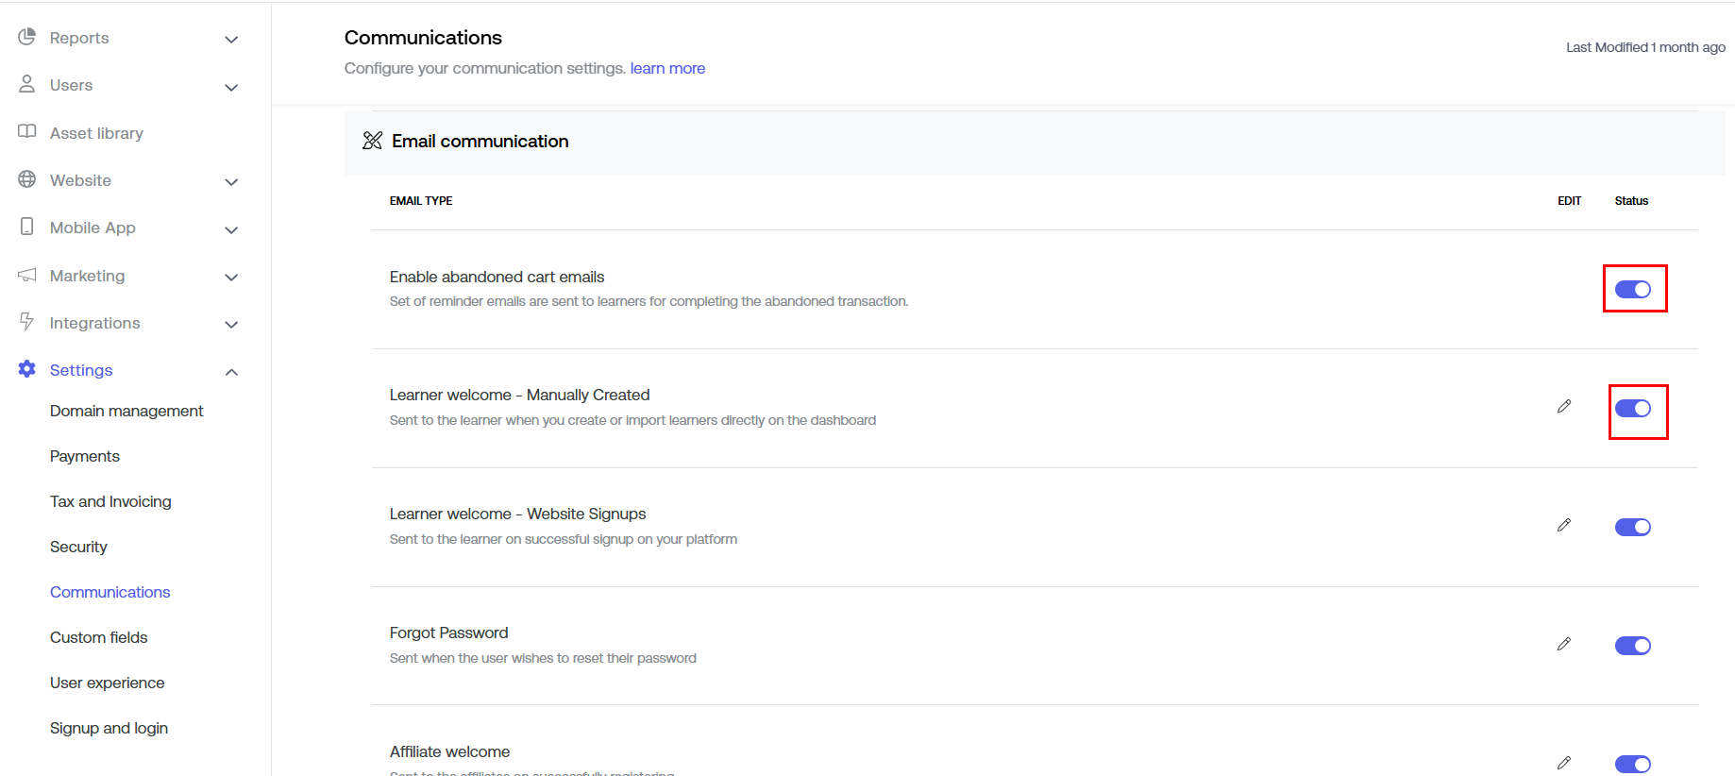Edit the Forgot Password email template
The image size is (1735, 776).
click(1564, 644)
